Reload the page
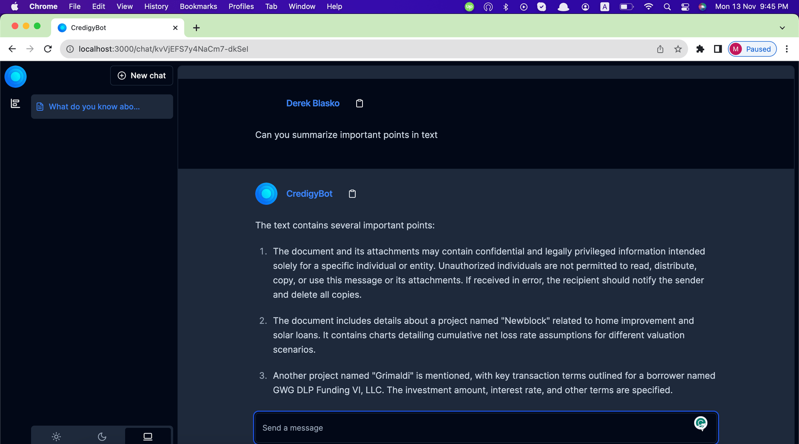Screen dimensions: 799x444 [48, 49]
